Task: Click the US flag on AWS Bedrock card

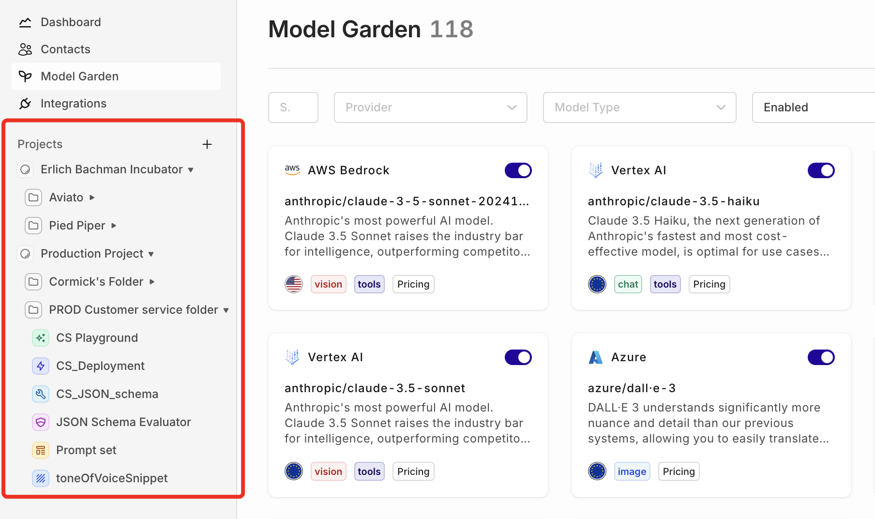Action: (x=294, y=284)
